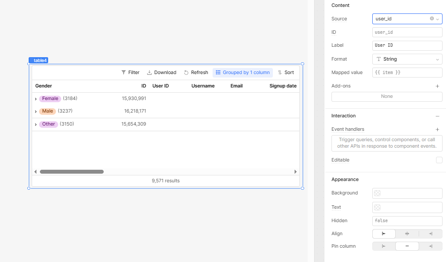This screenshot has width=446, height=262.
Task: Select the Signup date column header
Action: 283,86
